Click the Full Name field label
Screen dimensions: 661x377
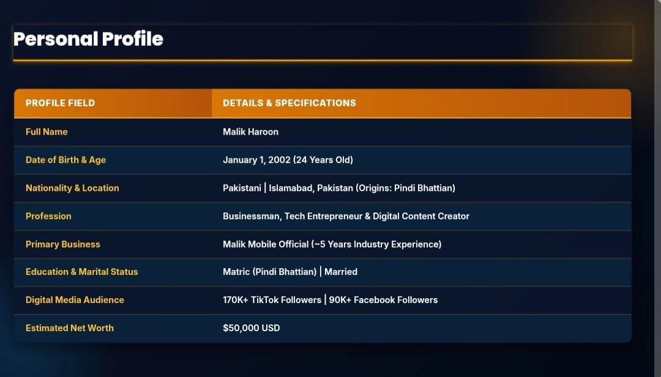tap(47, 132)
